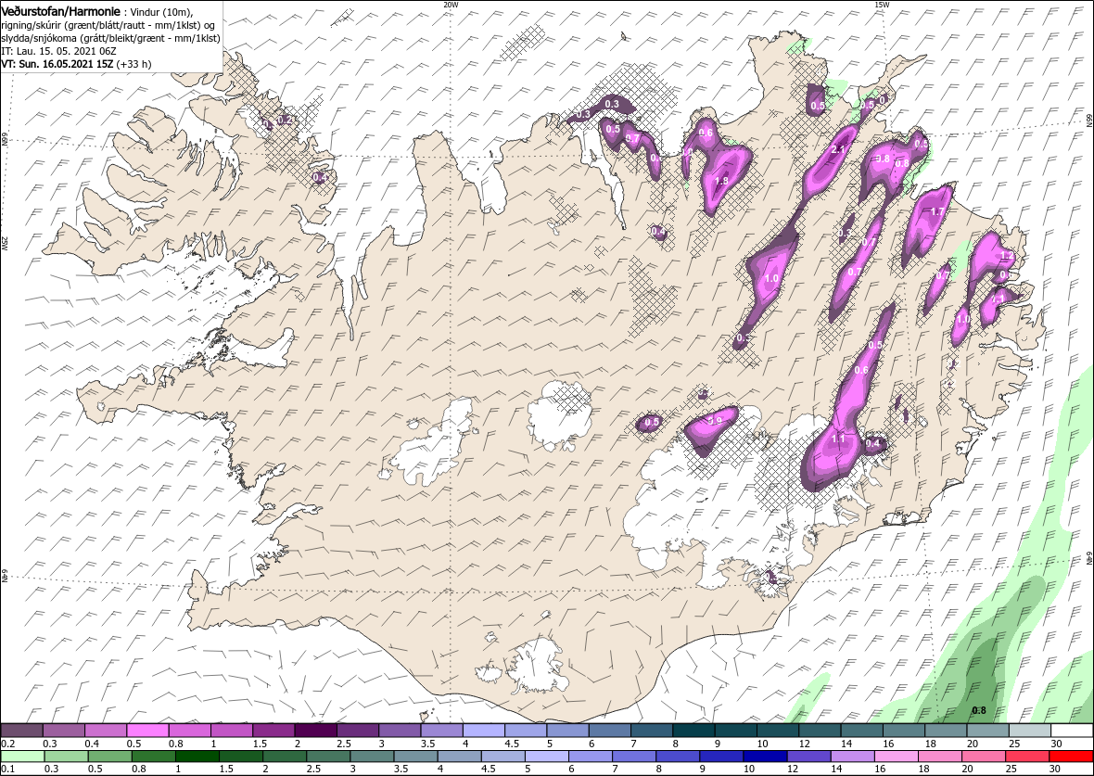Choose the darkest purple 2 swatch in upper legend
The height and width of the screenshot is (776, 1094).
click(316, 730)
